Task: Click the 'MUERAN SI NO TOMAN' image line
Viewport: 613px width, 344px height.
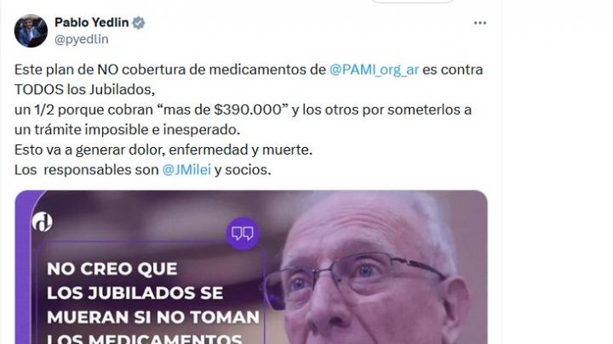Action: pyautogui.click(x=153, y=317)
